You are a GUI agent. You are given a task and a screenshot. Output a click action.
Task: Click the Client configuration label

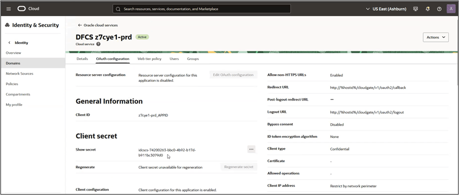(92, 189)
